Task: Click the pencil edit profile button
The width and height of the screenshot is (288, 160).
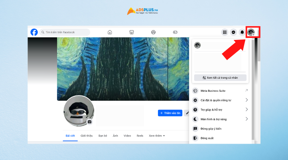Action: [187, 113]
